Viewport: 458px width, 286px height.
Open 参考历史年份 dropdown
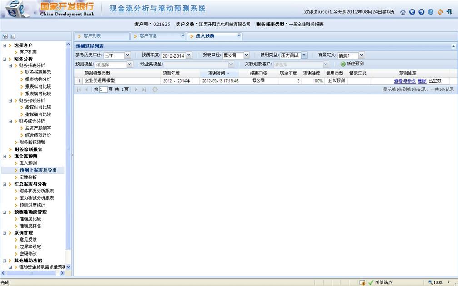coord(128,55)
